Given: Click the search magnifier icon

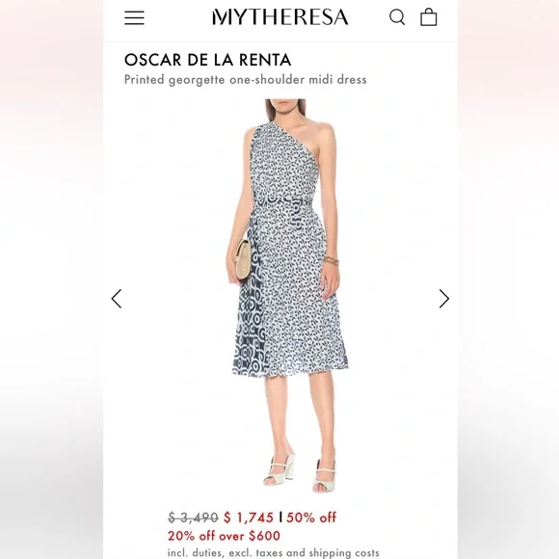Looking at the screenshot, I should click(x=397, y=17).
